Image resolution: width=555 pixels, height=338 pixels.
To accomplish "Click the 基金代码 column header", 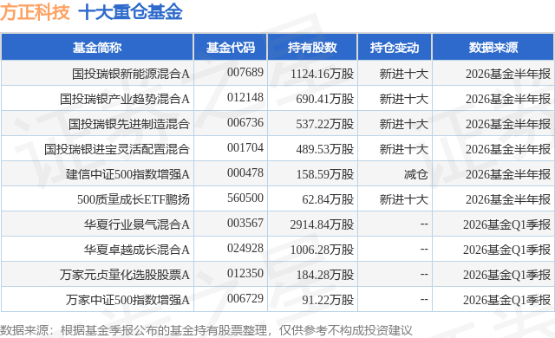I will (231, 48).
